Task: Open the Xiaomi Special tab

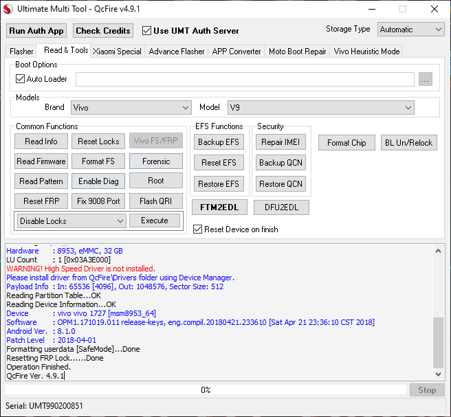Action: coord(117,52)
